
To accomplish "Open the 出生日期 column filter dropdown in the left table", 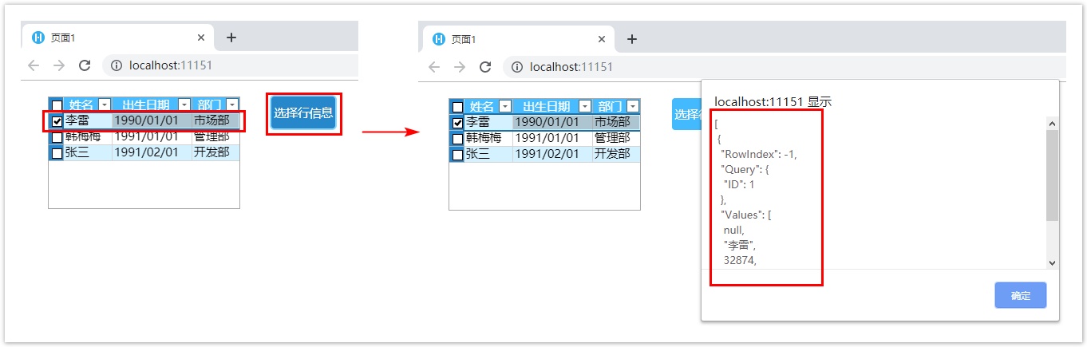I will (x=184, y=104).
